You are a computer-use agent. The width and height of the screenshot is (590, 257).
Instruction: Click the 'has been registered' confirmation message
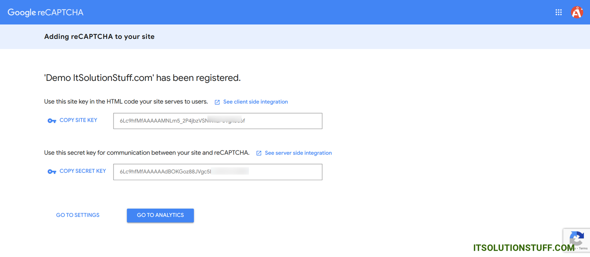(x=142, y=78)
